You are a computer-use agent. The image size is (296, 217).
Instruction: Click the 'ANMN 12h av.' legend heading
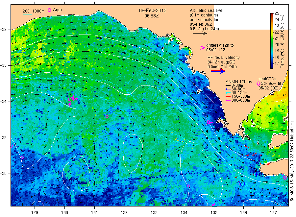coord(239,82)
